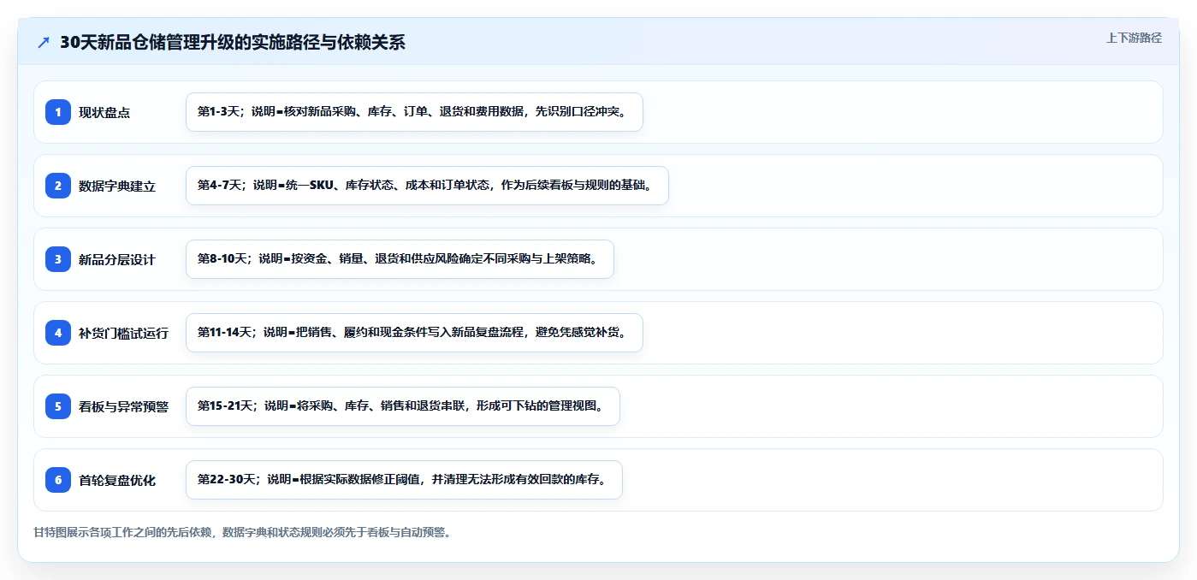Open the 第1-3天 description box
This screenshot has height=580, width=1197.
tap(414, 112)
